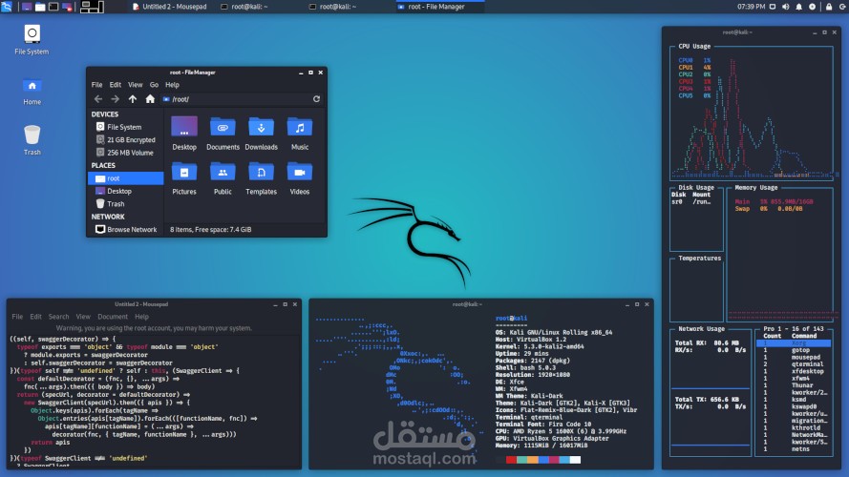This screenshot has width=849, height=477.
Task: Click the volume speaker icon in tray
Action: pos(786,7)
